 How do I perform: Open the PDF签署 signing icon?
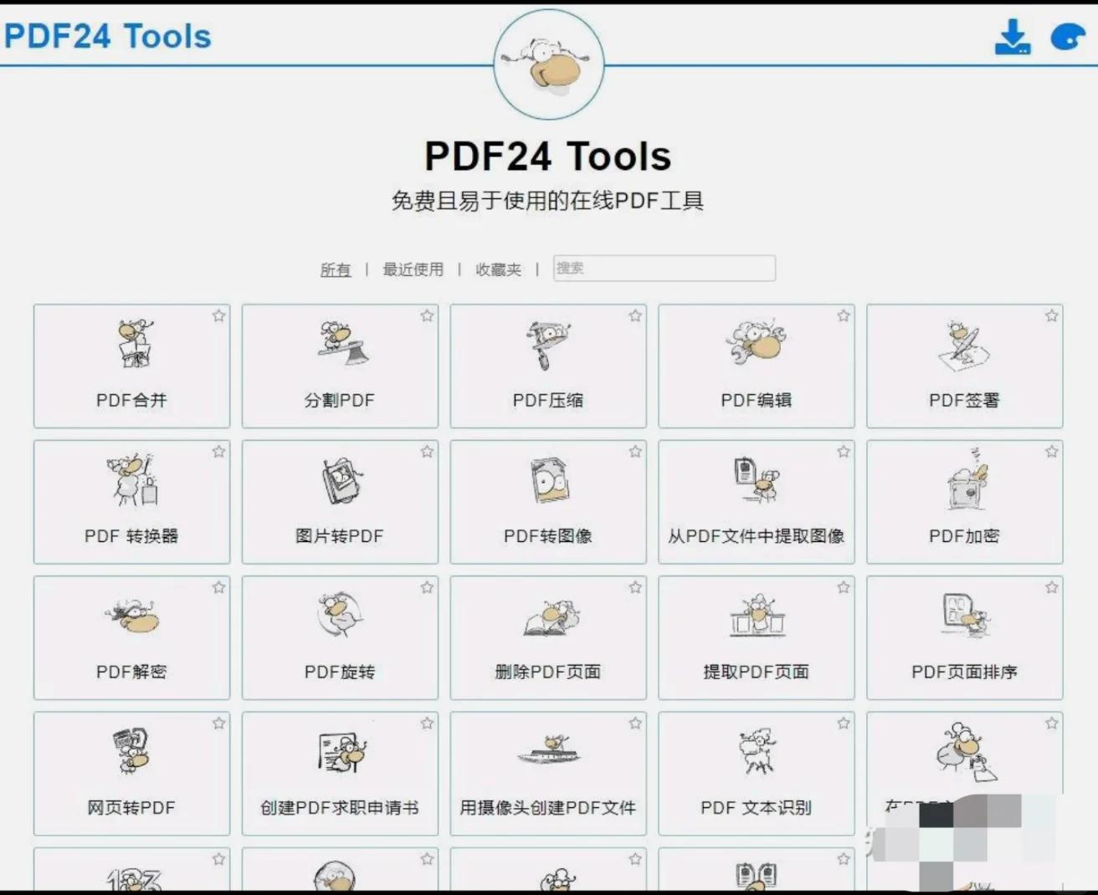coord(964,345)
